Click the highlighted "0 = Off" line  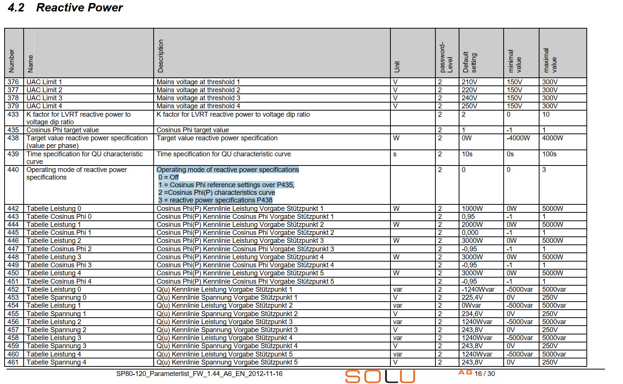pyautogui.click(x=169, y=177)
